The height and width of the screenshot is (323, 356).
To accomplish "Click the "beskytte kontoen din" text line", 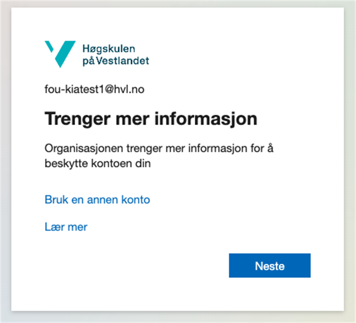I will pyautogui.click(x=98, y=164).
